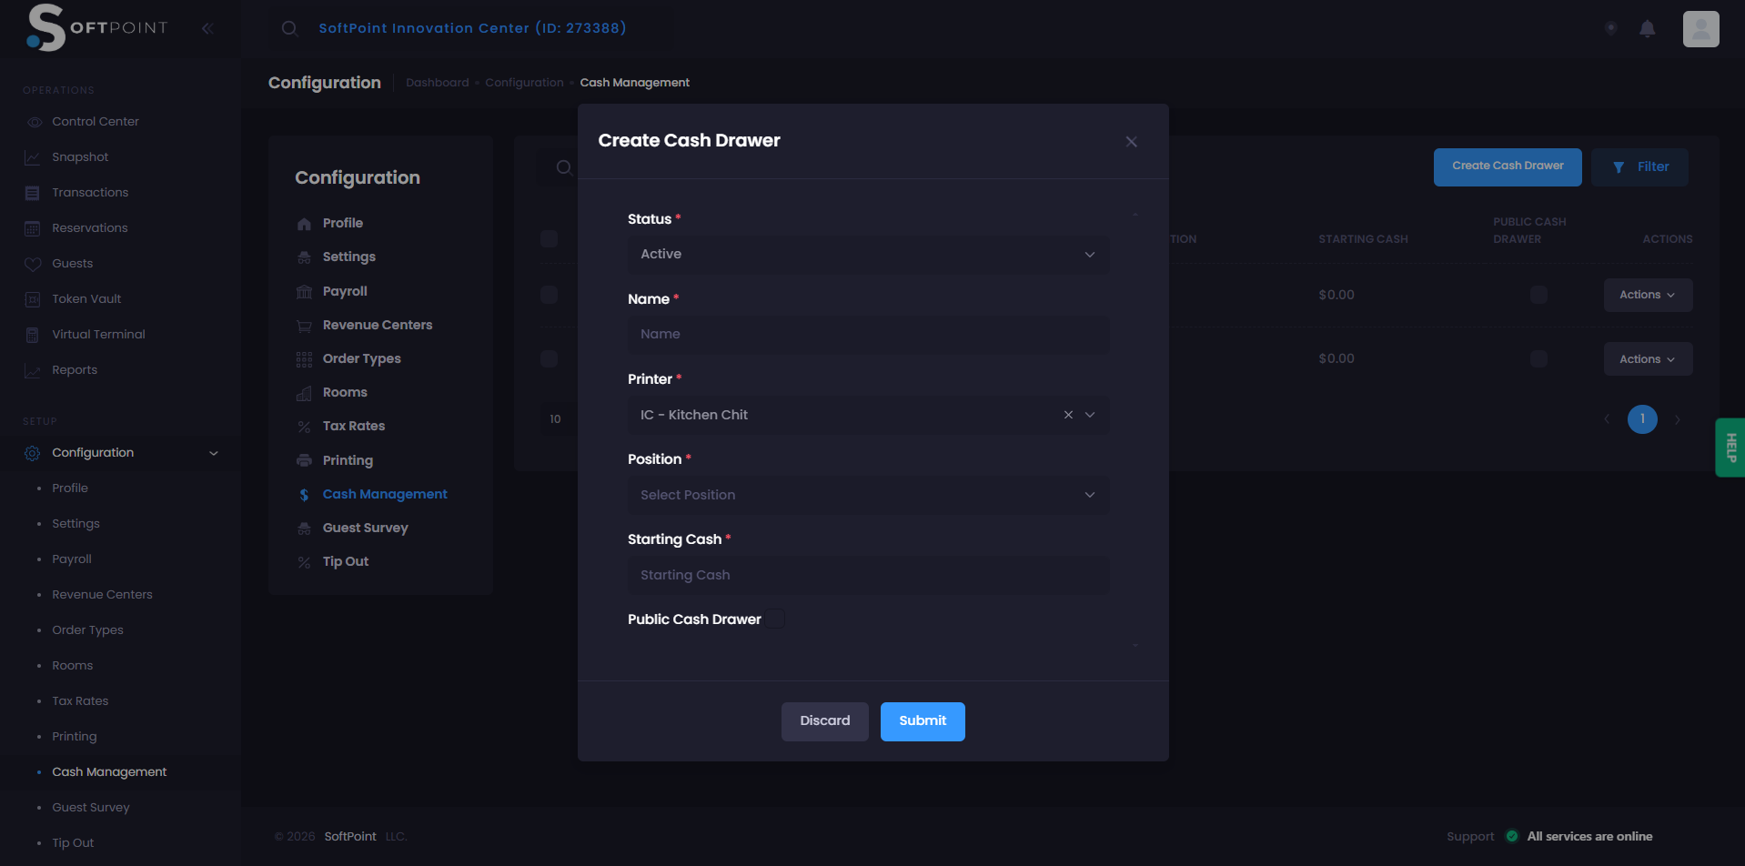Open Printing in the Configuration panel
Viewport: 1745px width, 866px height.
point(348,460)
